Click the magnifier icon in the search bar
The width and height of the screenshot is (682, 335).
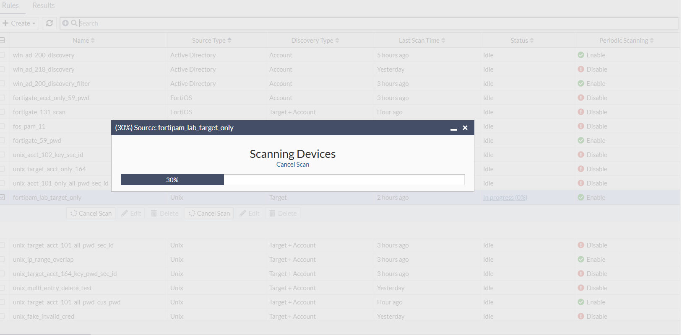click(x=74, y=23)
